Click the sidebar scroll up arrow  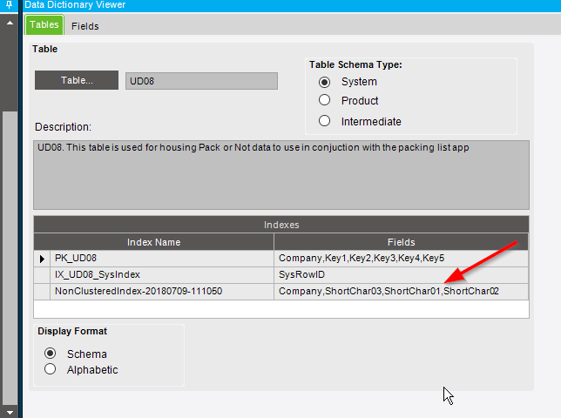point(10,24)
